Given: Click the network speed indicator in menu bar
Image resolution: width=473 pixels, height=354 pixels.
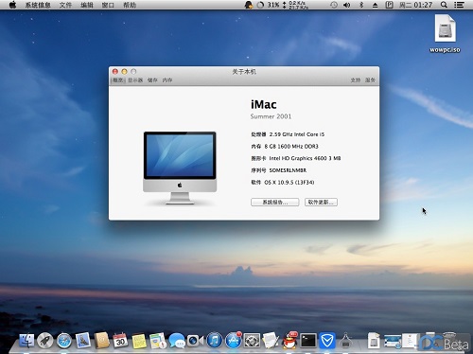Looking at the screenshot, I should (x=295, y=5).
